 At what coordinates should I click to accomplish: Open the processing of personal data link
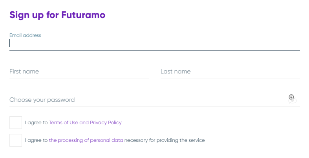click(86, 140)
